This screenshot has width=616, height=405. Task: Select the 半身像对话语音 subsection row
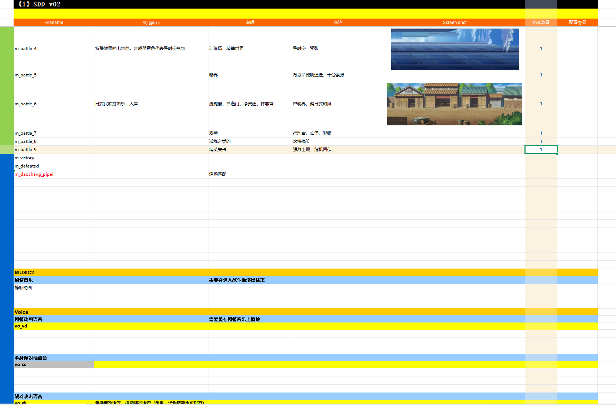(x=31, y=358)
